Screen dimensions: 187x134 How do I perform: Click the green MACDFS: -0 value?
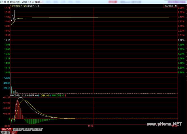58,96
